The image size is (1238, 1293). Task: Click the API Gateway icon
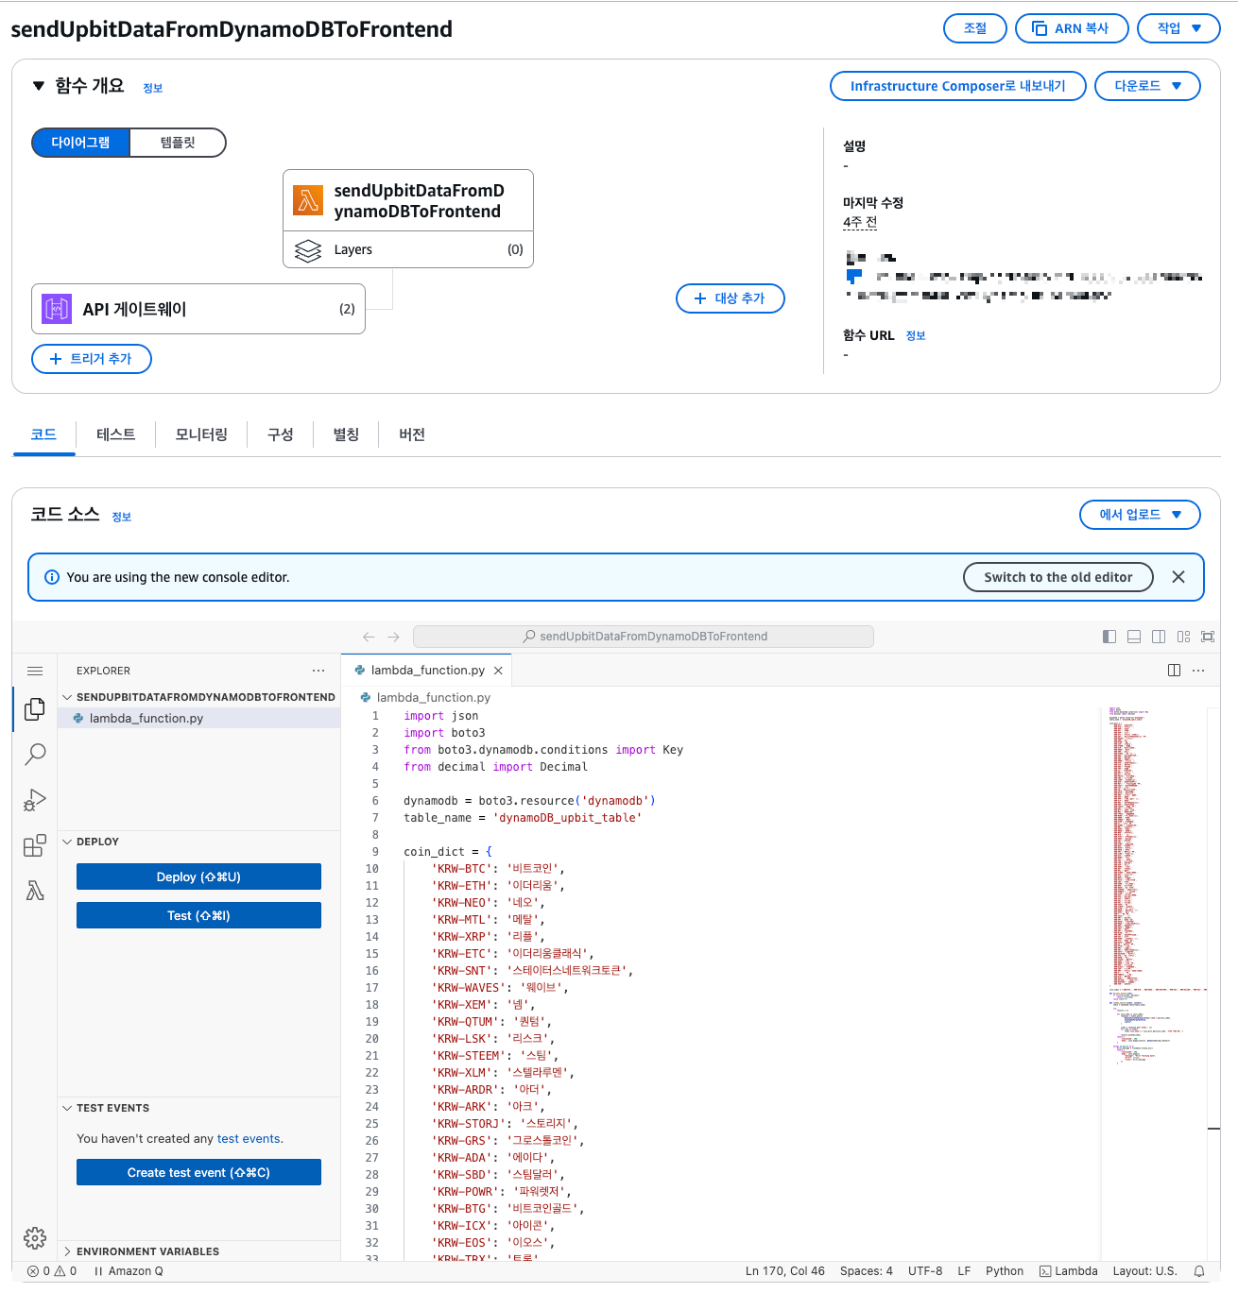(x=57, y=309)
